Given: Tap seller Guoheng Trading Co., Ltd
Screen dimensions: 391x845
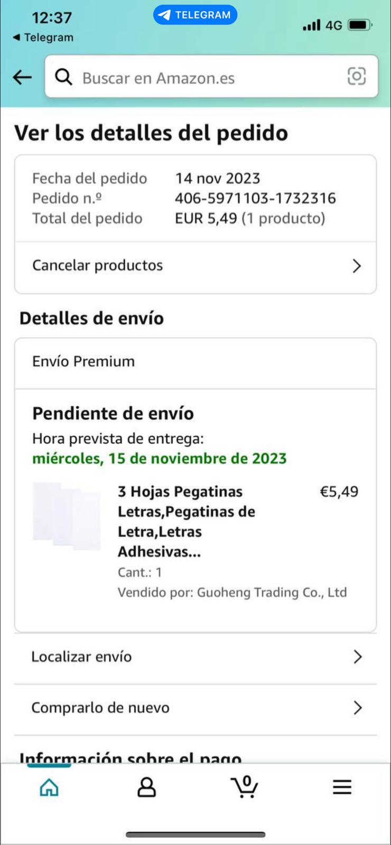Looking at the screenshot, I should [272, 593].
